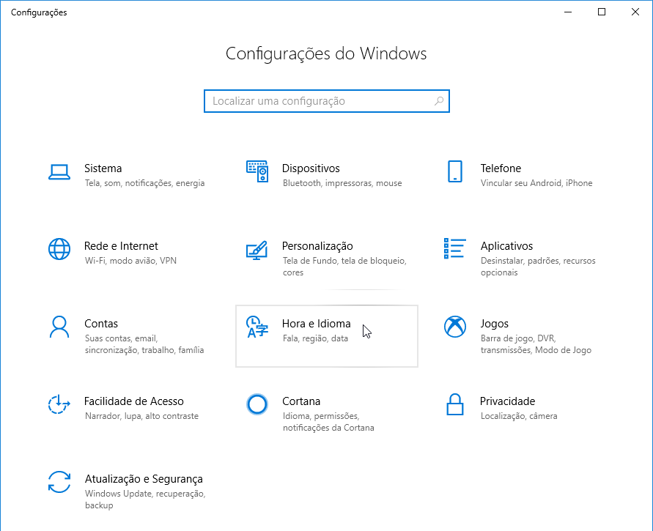Open the Privacidade settings label
The height and width of the screenshot is (531, 653).
507,401
